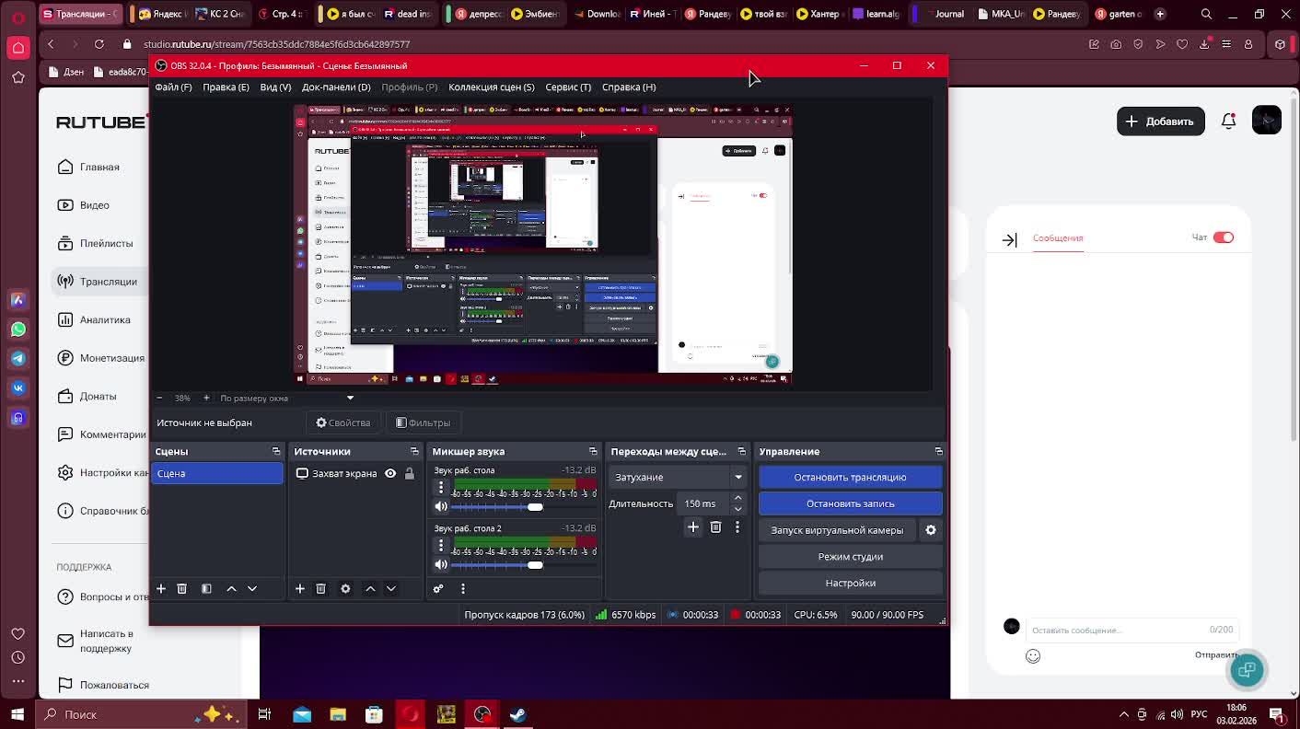Open the Сервис (T) menu
The width and height of the screenshot is (1300, 729).
568,87
